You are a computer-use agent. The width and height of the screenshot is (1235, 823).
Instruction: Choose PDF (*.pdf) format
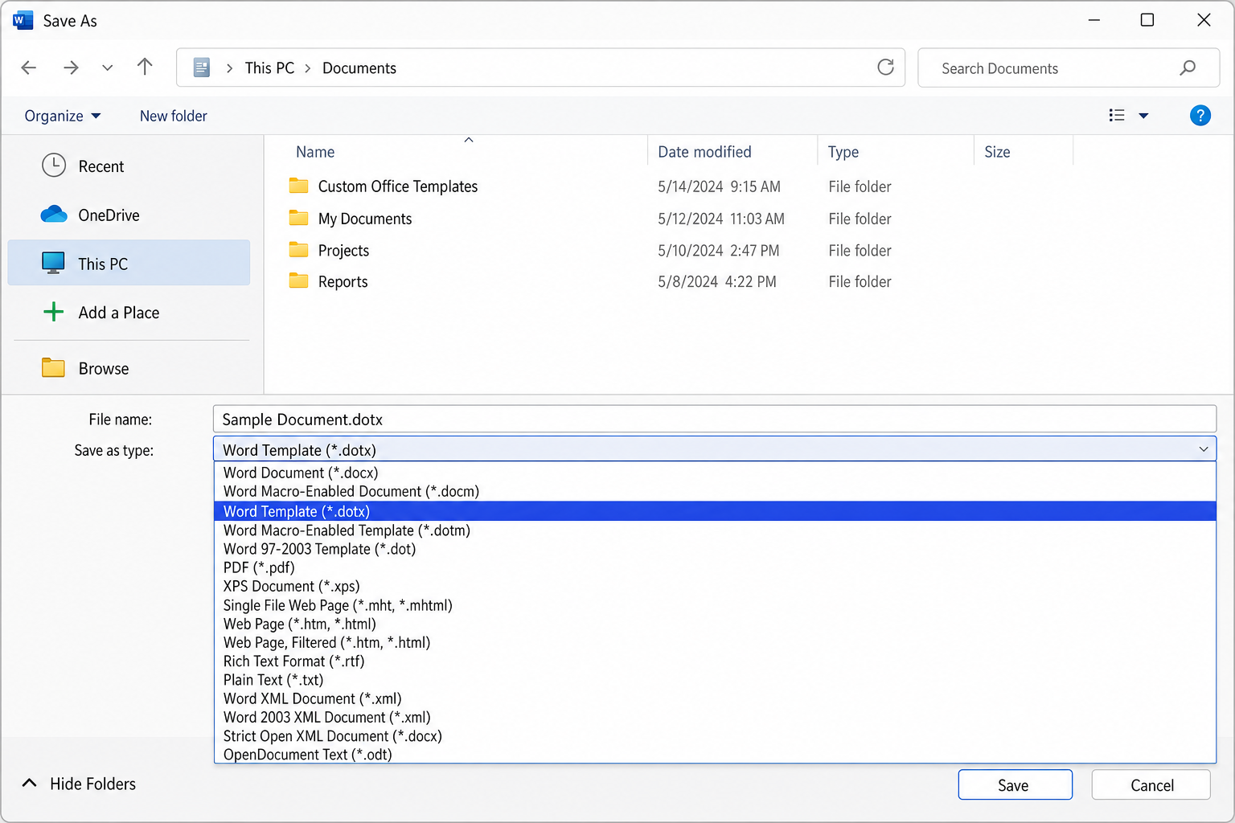point(715,567)
